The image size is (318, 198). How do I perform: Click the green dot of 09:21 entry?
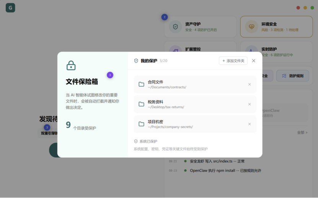click(185, 161)
